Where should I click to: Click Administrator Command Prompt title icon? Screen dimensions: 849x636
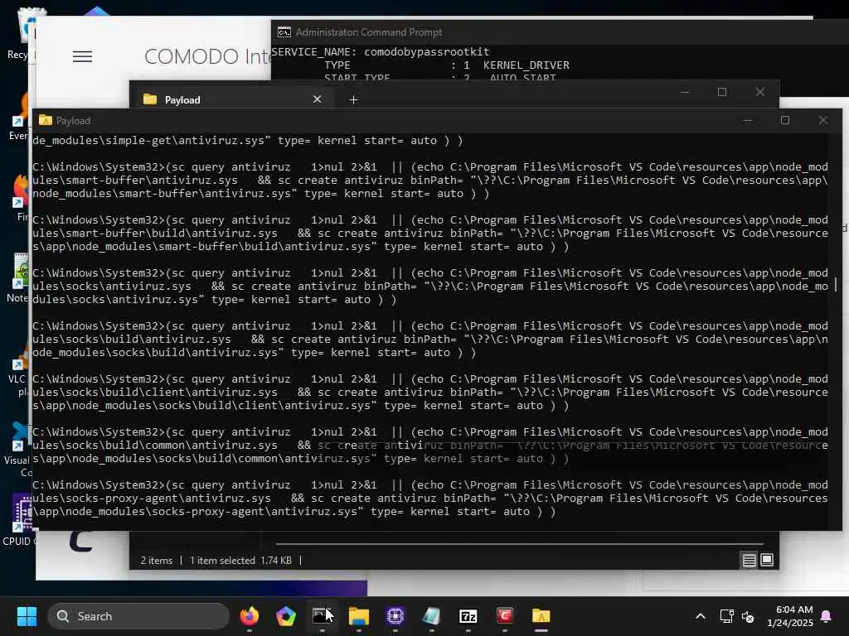pos(284,32)
